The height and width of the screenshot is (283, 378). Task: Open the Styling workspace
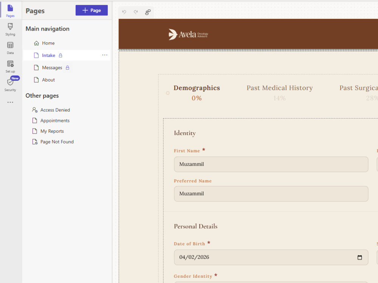(10, 29)
